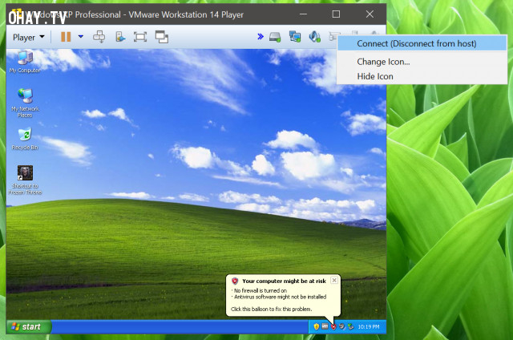Viewport: 513px width, 340px height.
Task: Click the Send Ctrl+Alt+Del toolbar icon
Action: pos(99,37)
